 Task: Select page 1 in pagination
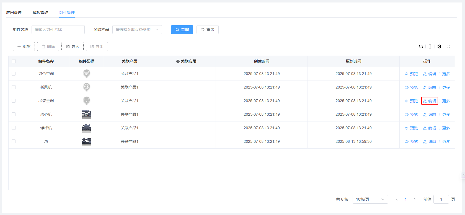406,199
